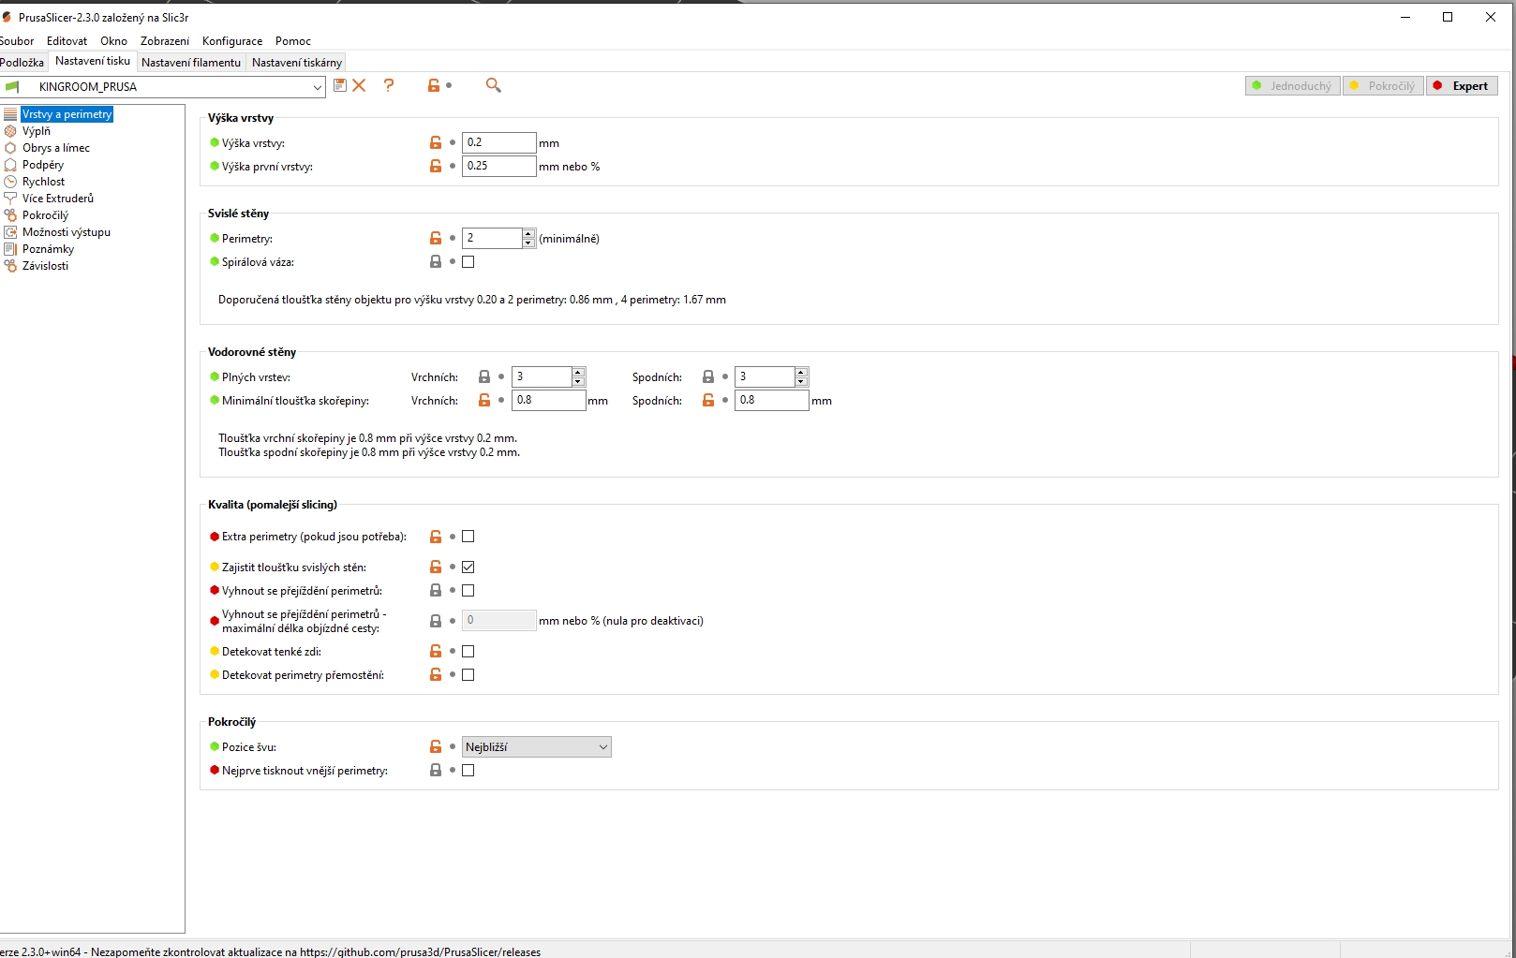Click the orange lock icon beside Perimetry
1516x958 pixels.
point(436,238)
